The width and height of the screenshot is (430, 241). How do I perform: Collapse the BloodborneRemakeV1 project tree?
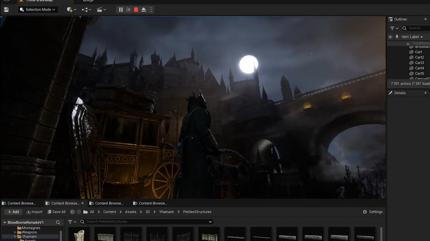coord(5,222)
